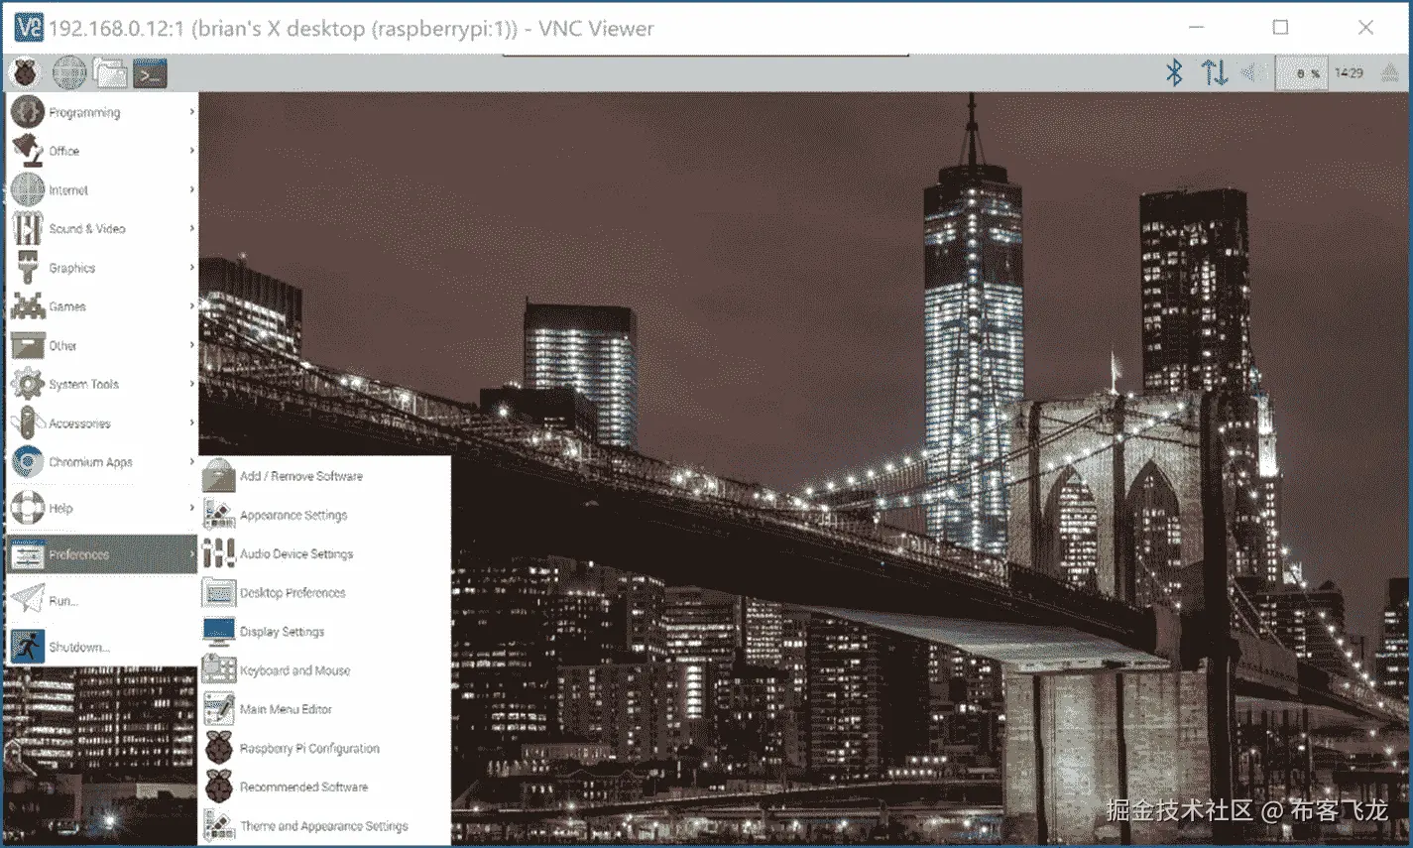Click the VNC Viewer logo in title bar
Screen dimensions: 1413x848
[29, 28]
